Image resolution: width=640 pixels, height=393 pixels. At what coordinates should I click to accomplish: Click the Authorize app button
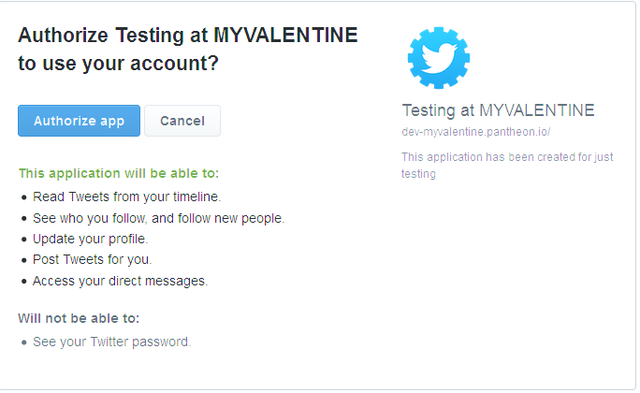click(79, 121)
